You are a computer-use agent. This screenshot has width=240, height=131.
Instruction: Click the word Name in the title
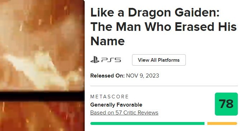click(108, 41)
